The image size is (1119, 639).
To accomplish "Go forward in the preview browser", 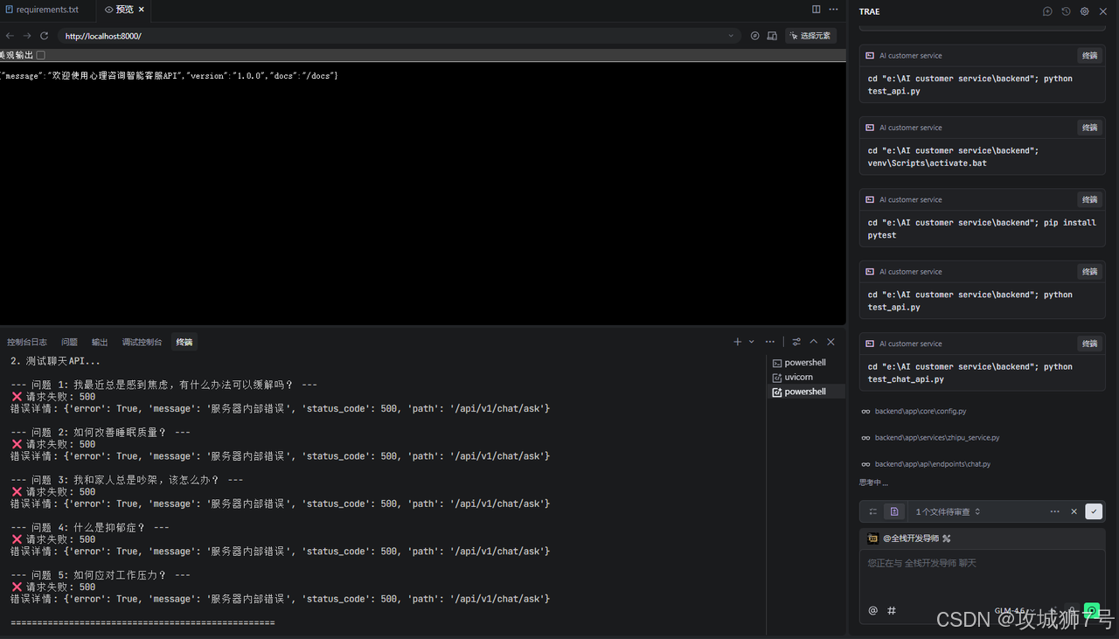I will click(27, 36).
